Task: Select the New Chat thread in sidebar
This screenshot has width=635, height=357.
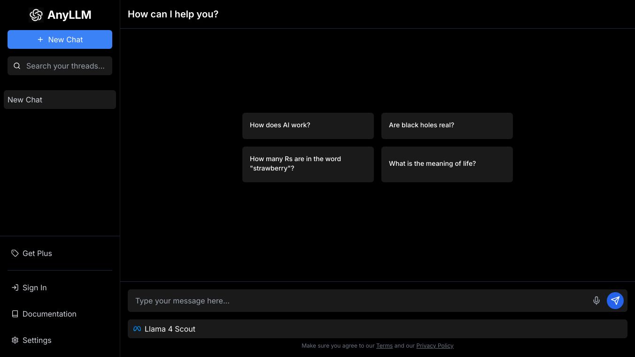Action: click(60, 100)
